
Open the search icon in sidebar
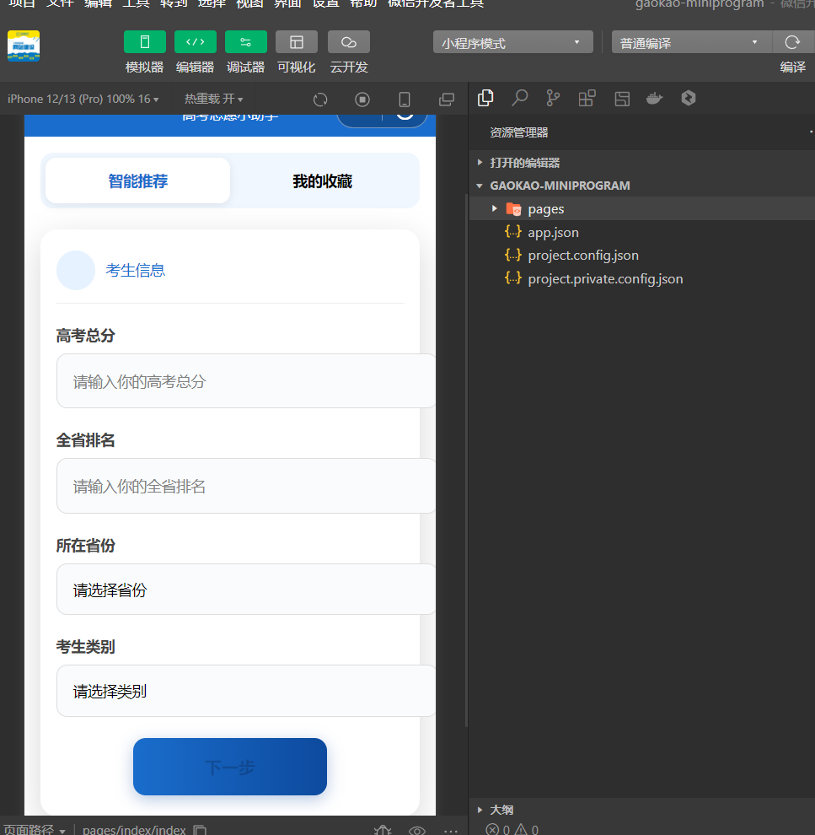click(x=520, y=98)
